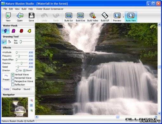Click the Build Gif film icon

(105, 17)
